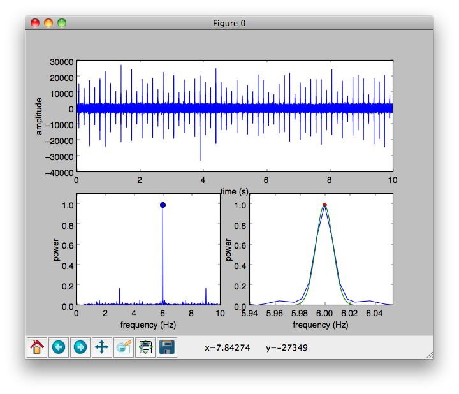
Task: Activate the Pan tool with cross arrows
Action: (102, 347)
